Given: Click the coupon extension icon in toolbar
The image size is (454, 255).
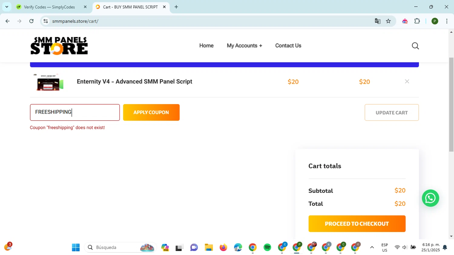Looking at the screenshot, I should click(405, 21).
